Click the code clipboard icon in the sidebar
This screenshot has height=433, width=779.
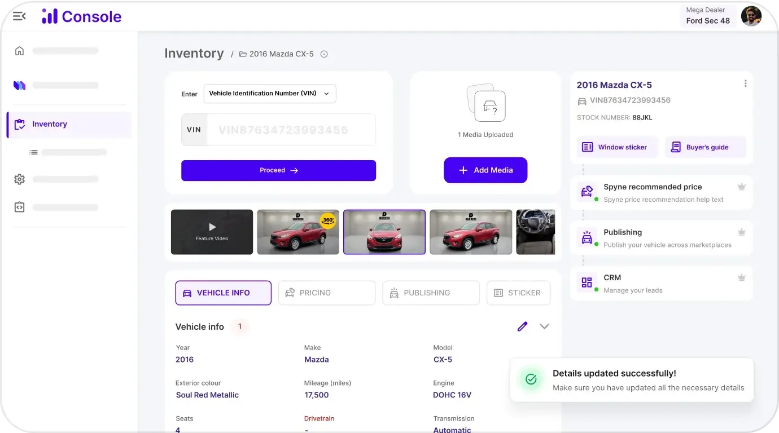[x=19, y=207]
